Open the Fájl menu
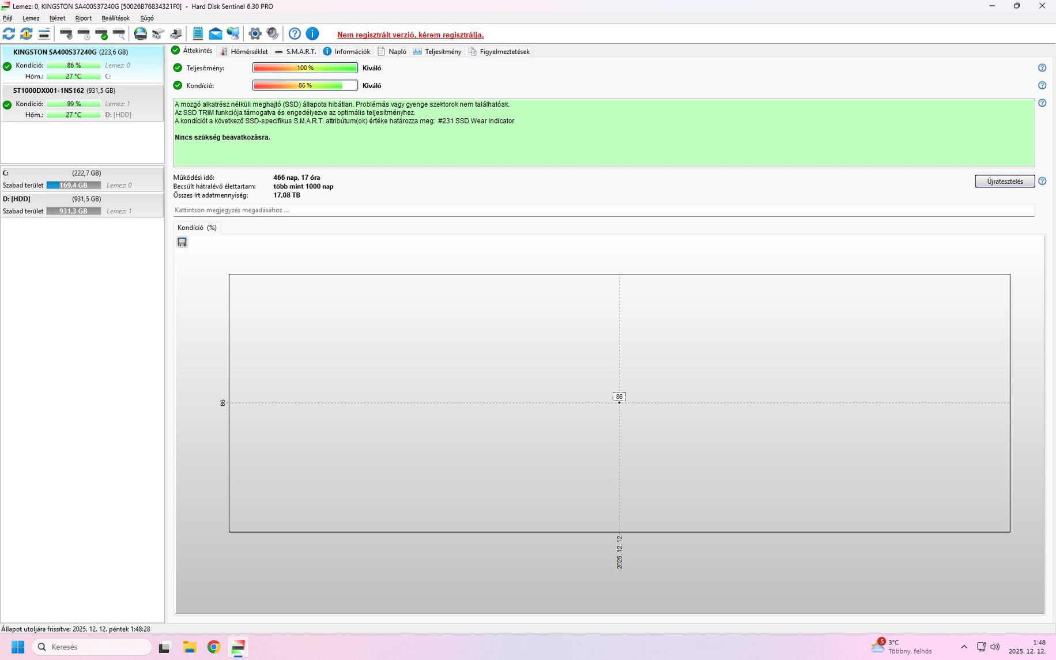The width and height of the screenshot is (1056, 660). pyautogui.click(x=7, y=18)
